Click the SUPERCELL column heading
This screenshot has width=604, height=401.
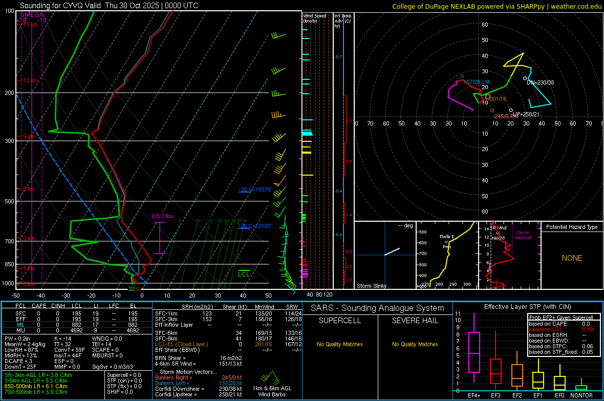[340, 321]
